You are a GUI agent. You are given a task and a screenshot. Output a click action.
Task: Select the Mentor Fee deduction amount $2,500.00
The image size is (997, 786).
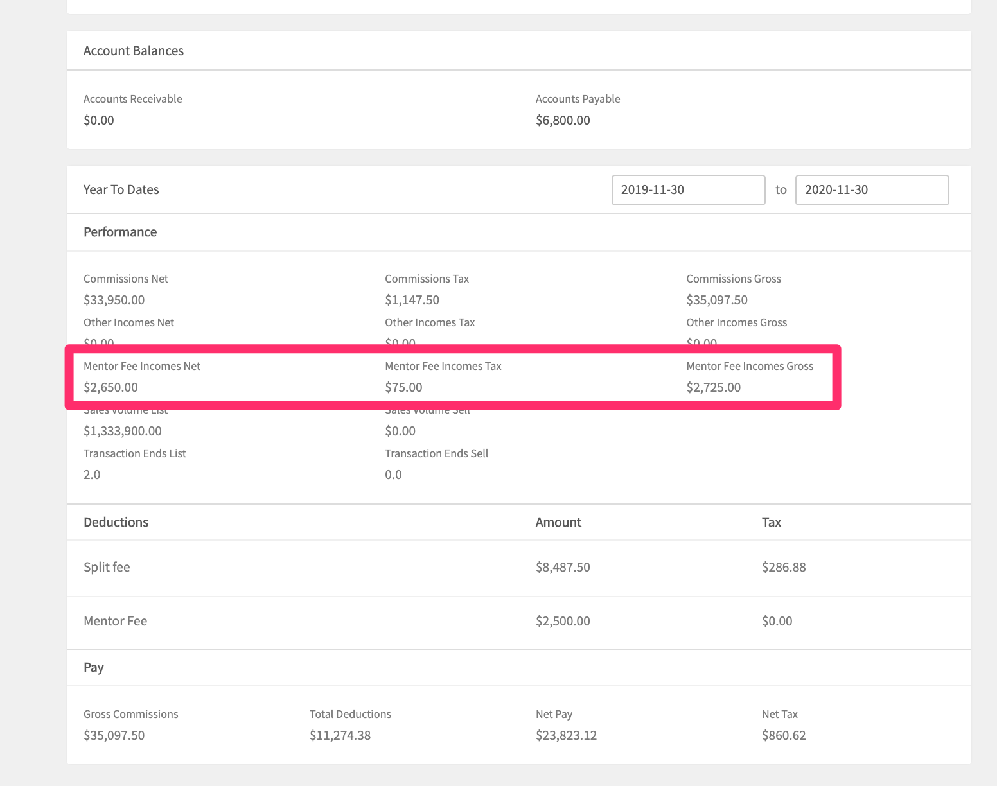click(x=563, y=621)
